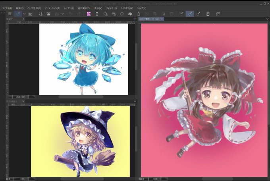
Task: Click the zoom value field under Cirno canvas
Action: tap(18, 97)
